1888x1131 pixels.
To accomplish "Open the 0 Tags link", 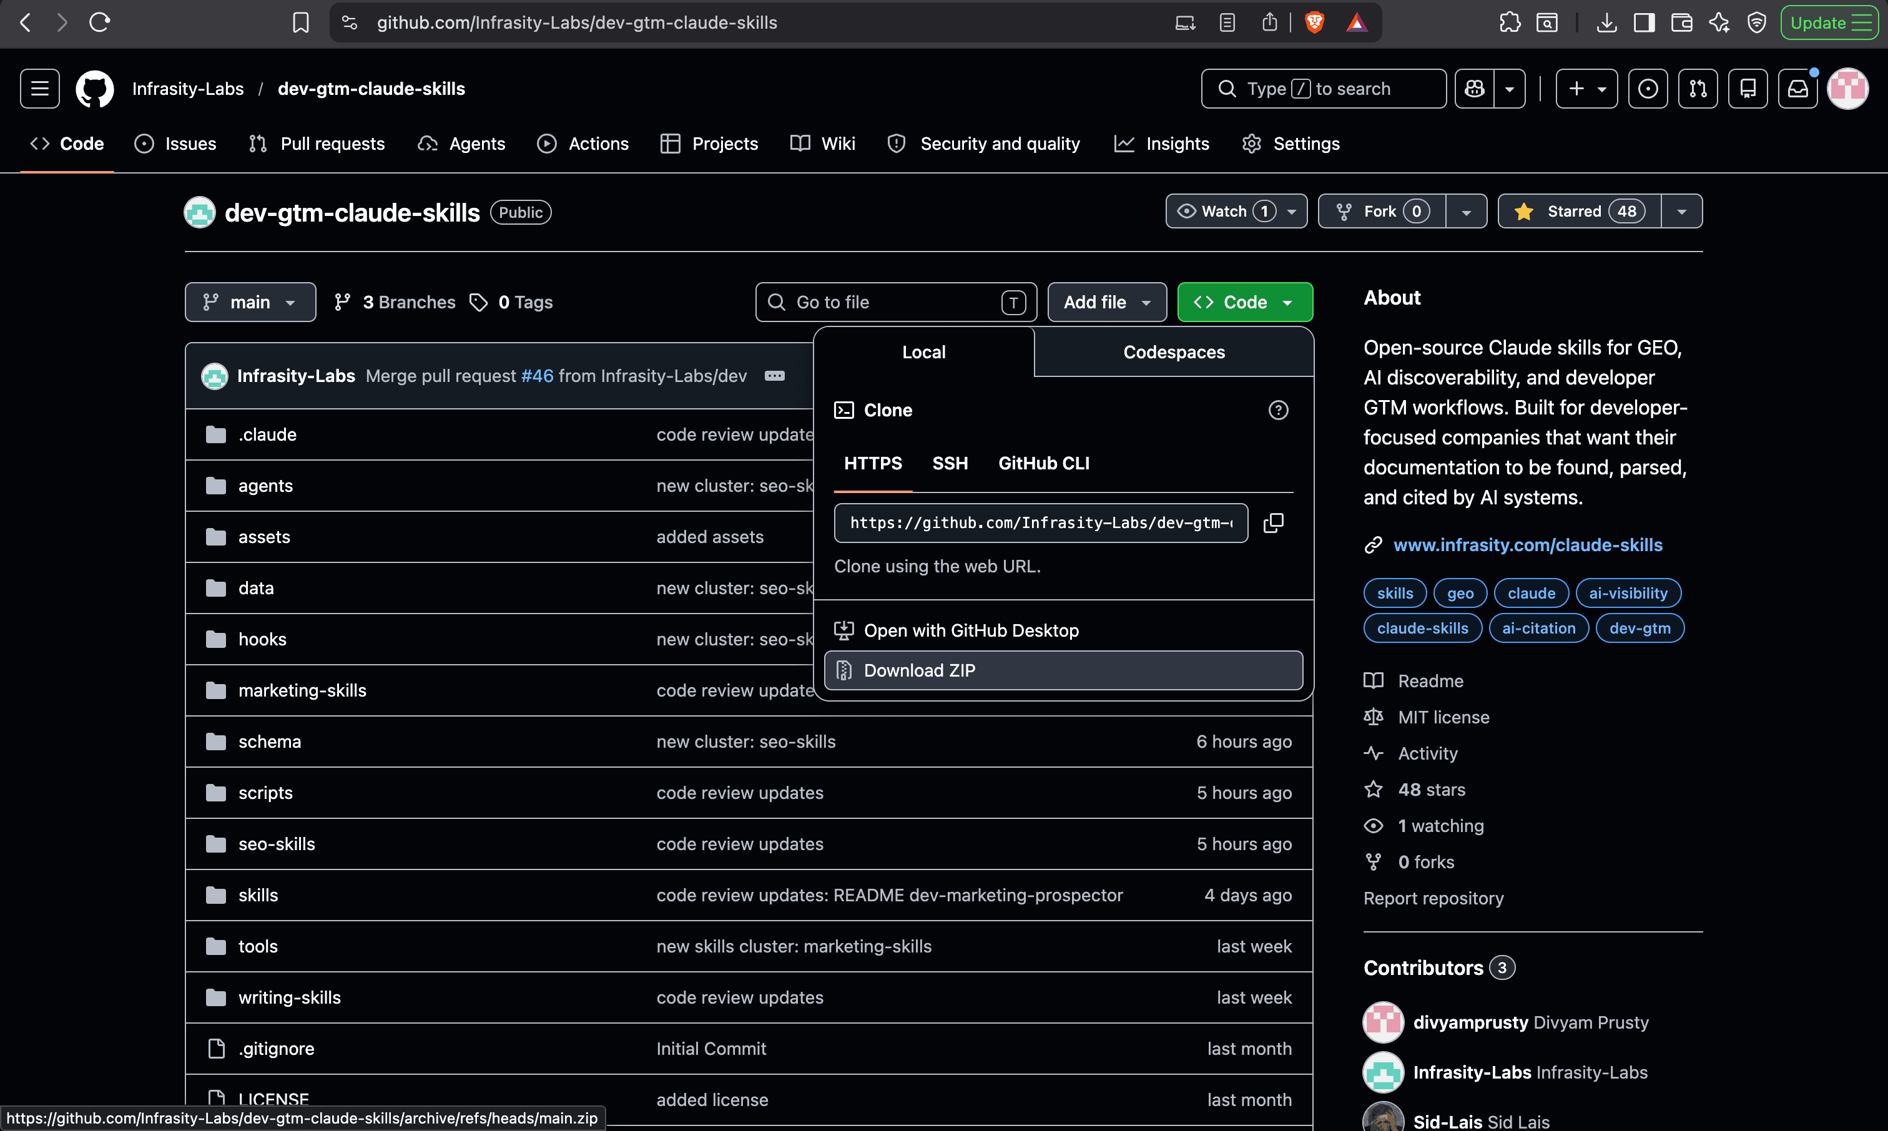I will pyautogui.click(x=512, y=303).
